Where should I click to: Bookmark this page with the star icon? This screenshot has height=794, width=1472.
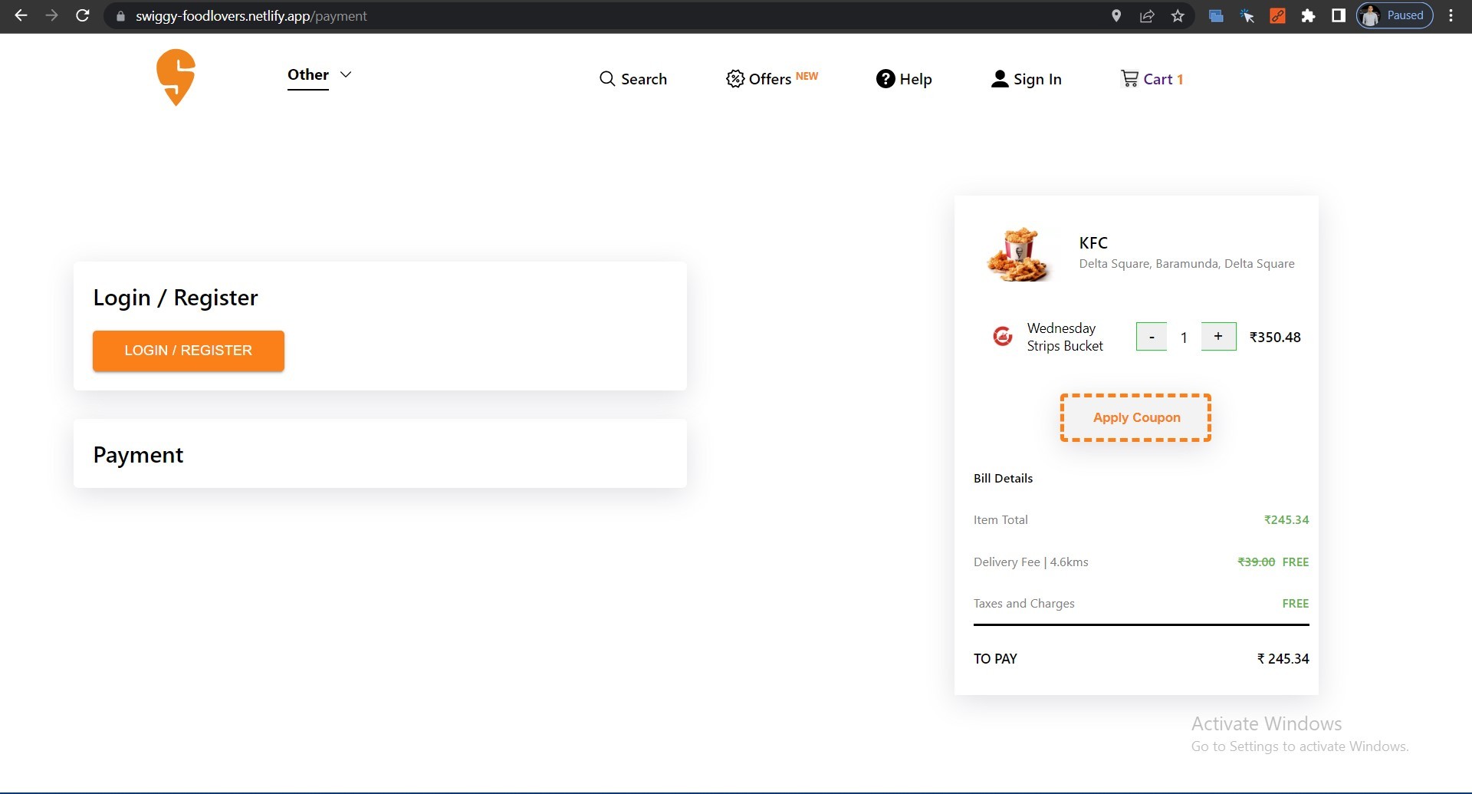1178,15
